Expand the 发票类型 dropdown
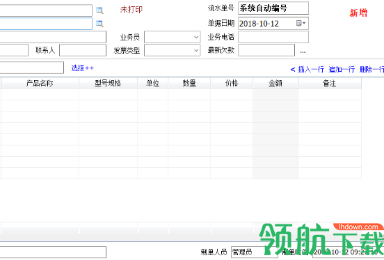Image resolution: width=384 pixels, height=260 pixels. (196, 50)
